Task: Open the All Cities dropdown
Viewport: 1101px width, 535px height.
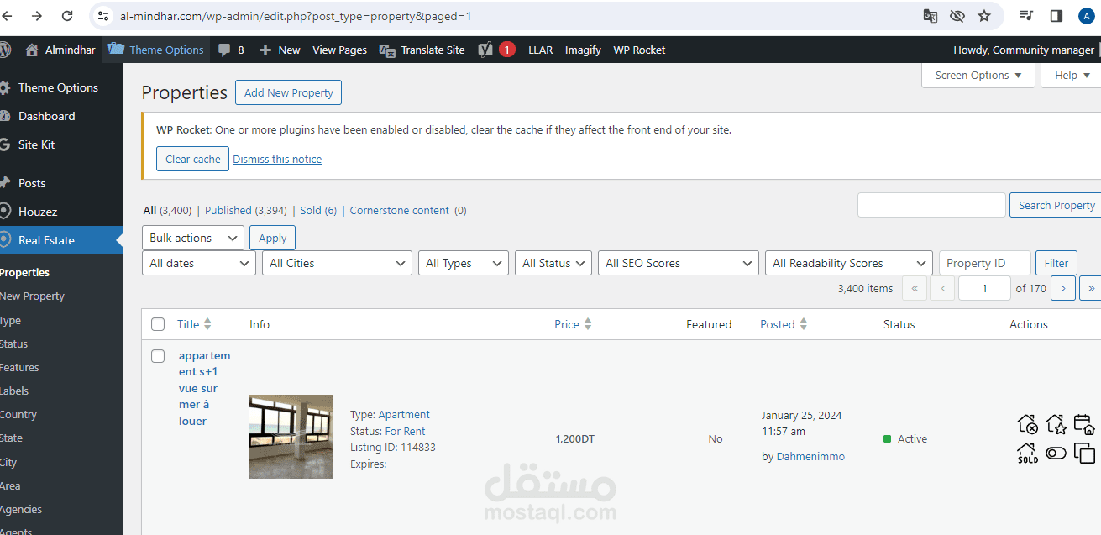Action: (337, 263)
